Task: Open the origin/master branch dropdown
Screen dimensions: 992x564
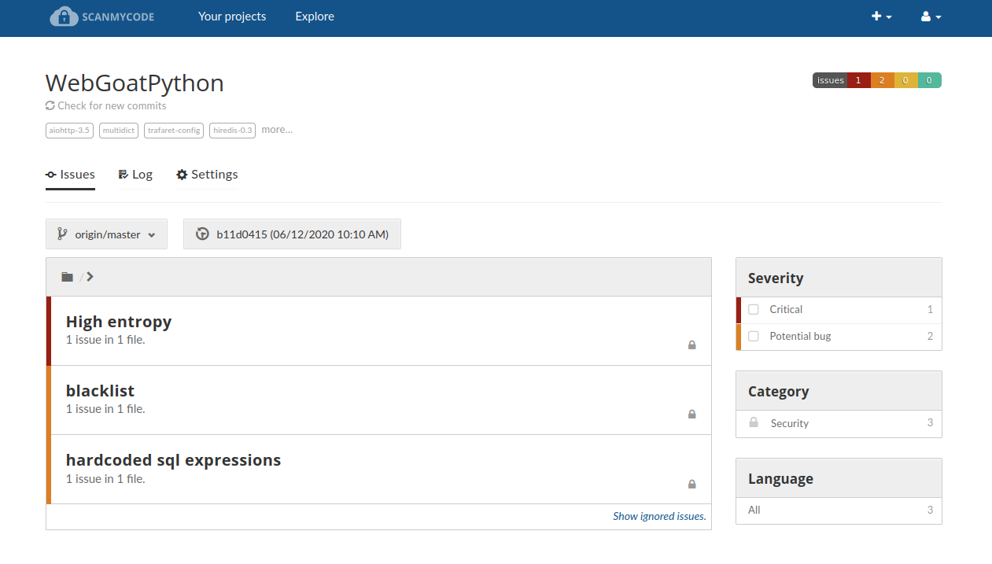Action: pos(106,234)
